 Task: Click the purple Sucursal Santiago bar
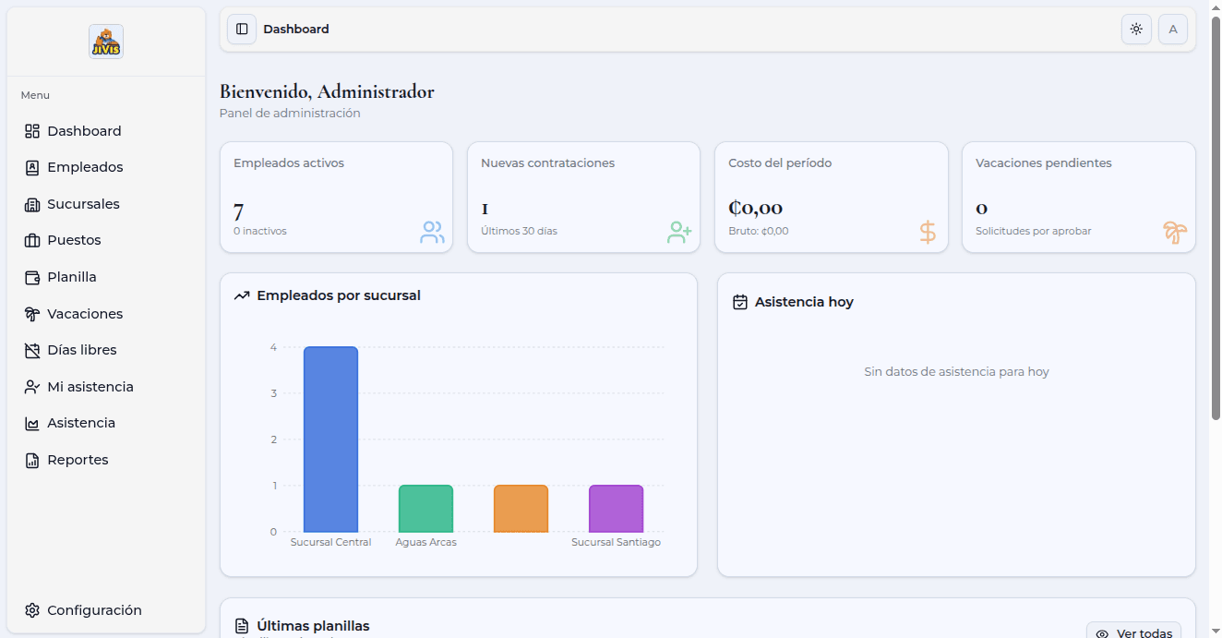click(616, 509)
